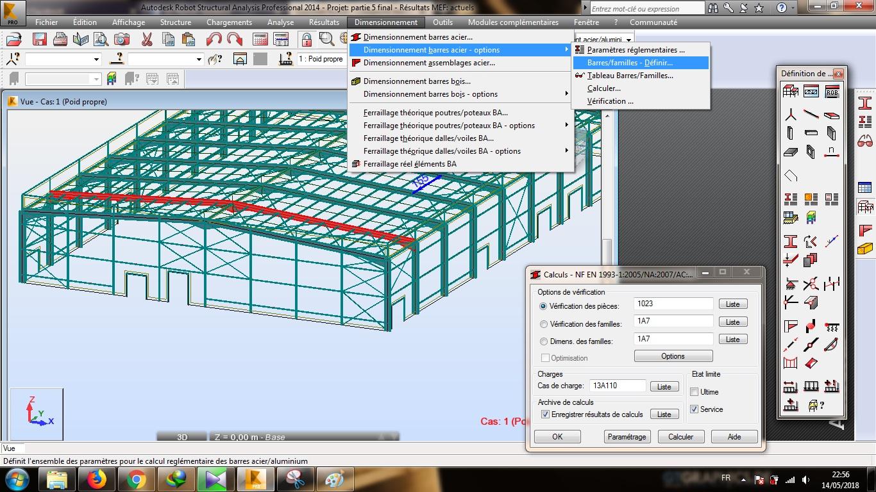
Task: Click Calculer button in Calculs dialog
Action: coord(680,437)
